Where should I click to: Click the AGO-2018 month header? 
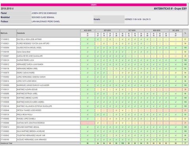point(87,31)
